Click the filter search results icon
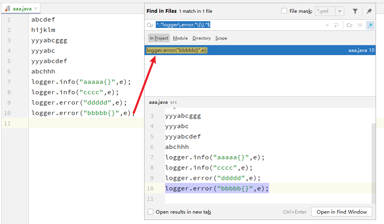Viewport: 384px width, 224px height. pyautogui.click(x=355, y=11)
